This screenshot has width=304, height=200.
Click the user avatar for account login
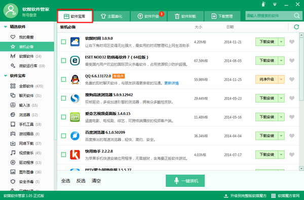tap(11, 11)
